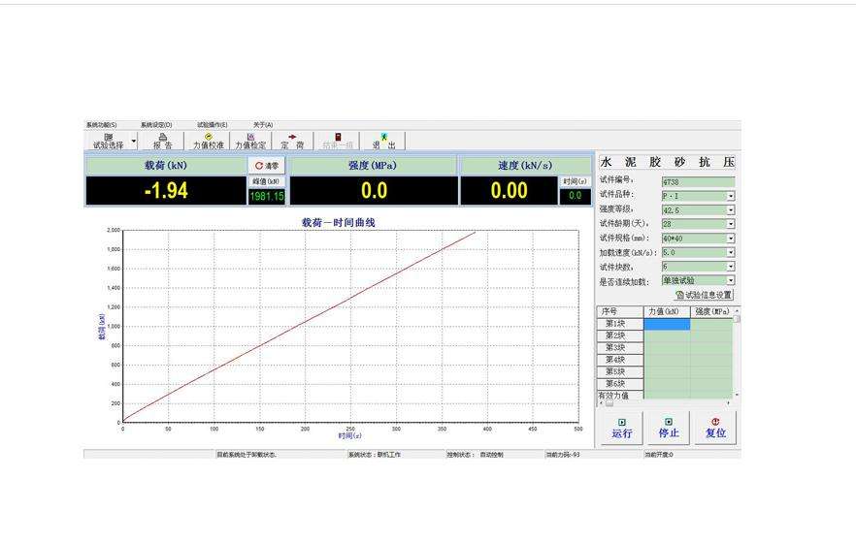Click the 载荷-时间曲线 chart title

339,222
